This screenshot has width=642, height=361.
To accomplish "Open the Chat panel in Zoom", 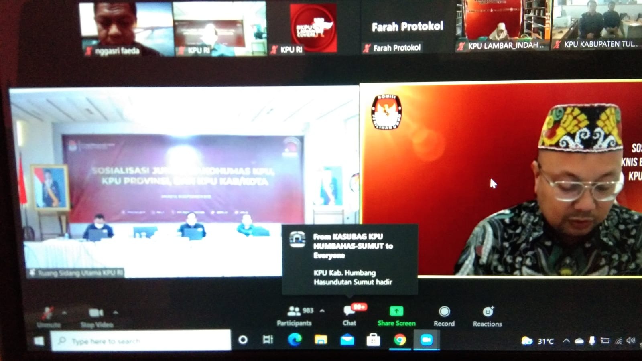I will coord(349,314).
